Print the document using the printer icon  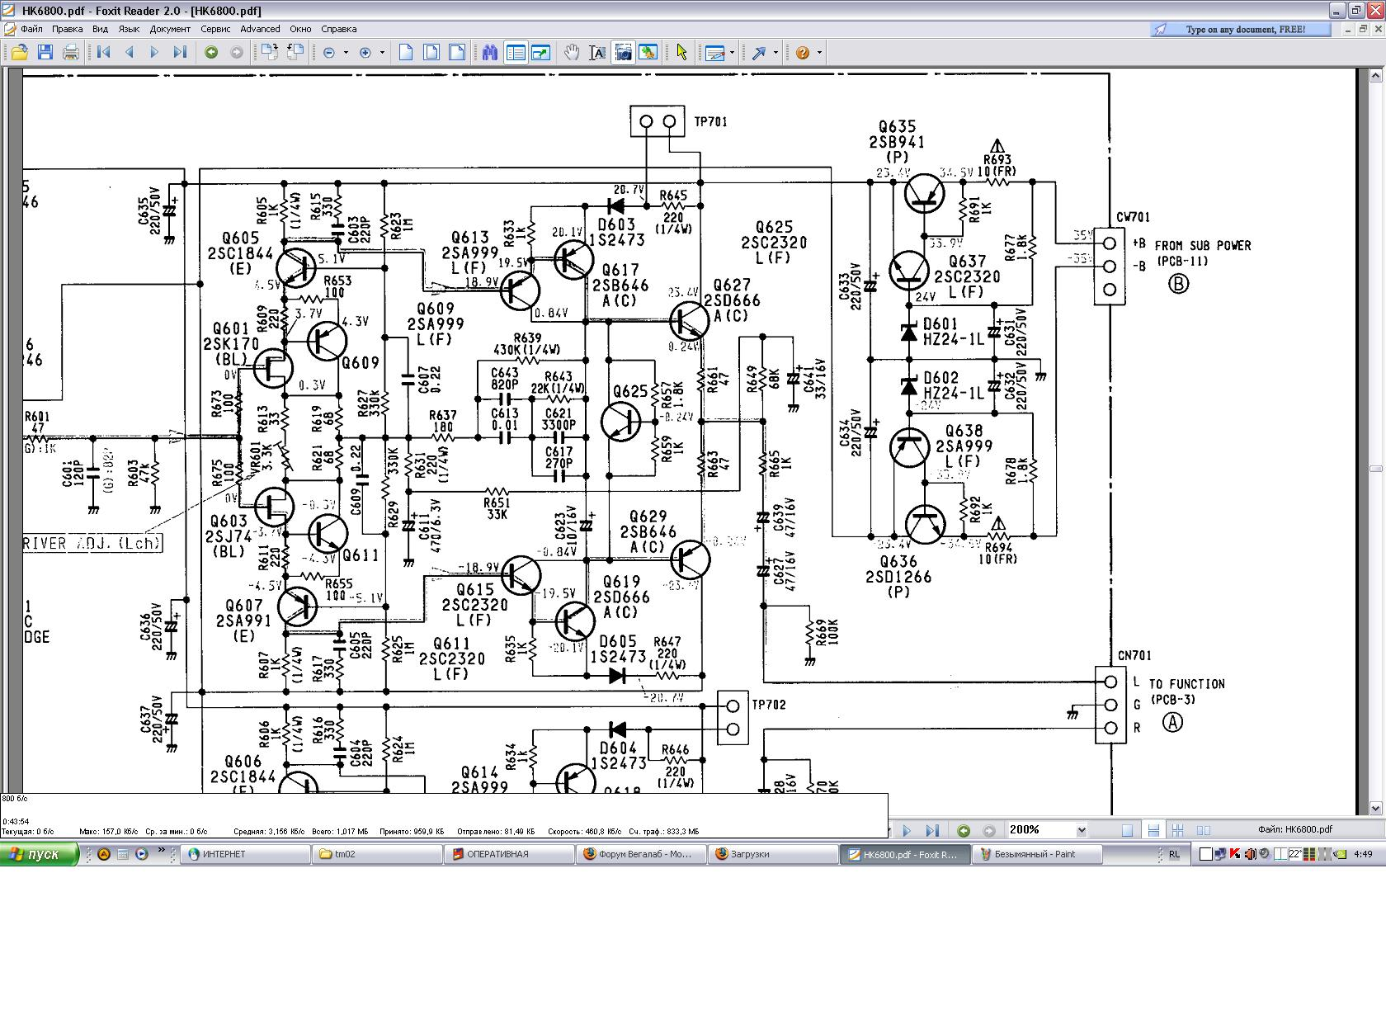point(71,53)
